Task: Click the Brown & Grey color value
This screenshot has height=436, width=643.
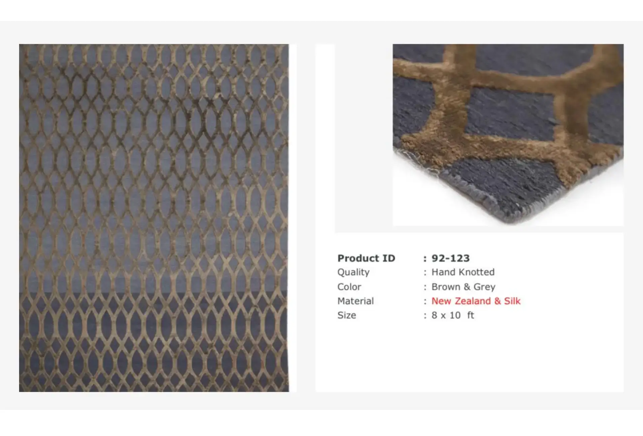Action: [x=463, y=287]
